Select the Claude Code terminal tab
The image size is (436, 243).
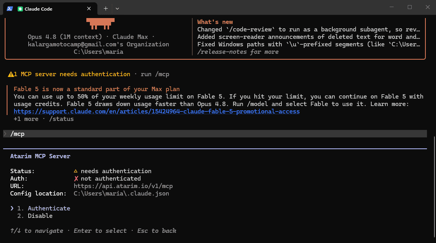(50, 9)
